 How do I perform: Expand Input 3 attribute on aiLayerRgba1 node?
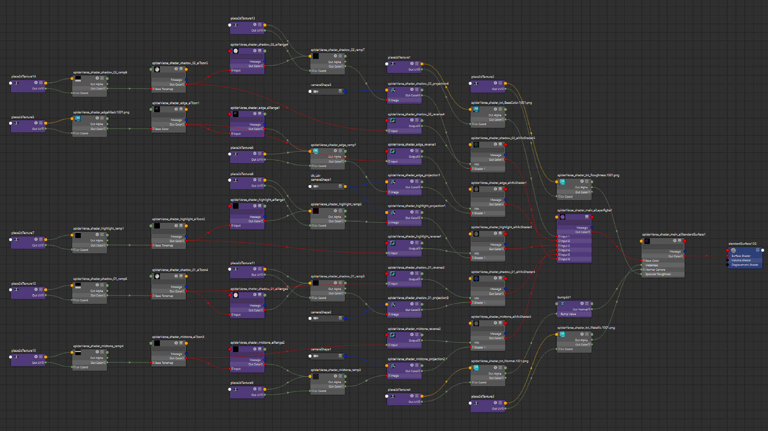coord(559,246)
